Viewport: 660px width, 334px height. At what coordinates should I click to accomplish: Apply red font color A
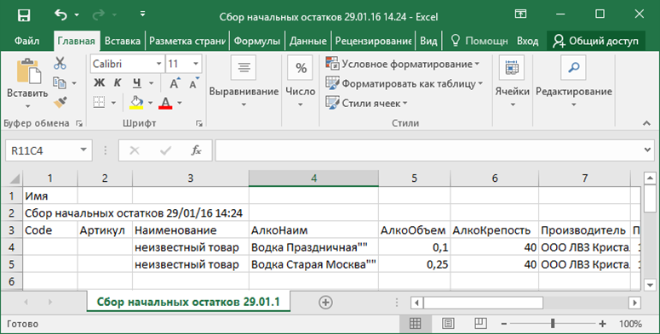coord(165,102)
